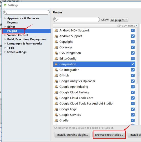Select the Google Services plugin row

tap(94, 115)
